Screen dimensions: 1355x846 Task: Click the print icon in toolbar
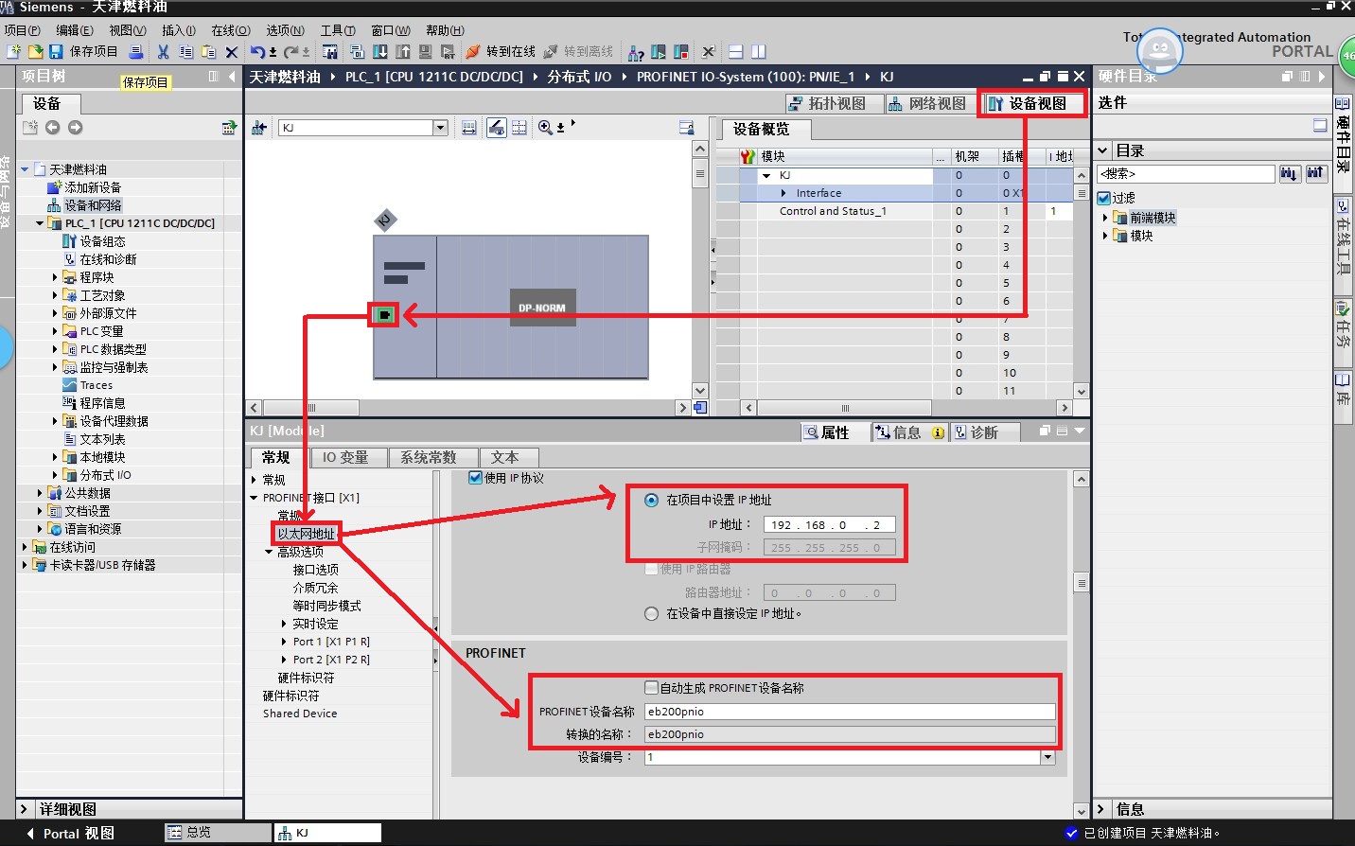(136, 51)
